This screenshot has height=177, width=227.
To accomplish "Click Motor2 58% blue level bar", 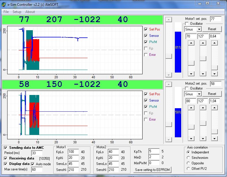I will pyautogui.click(x=178, y=123).
